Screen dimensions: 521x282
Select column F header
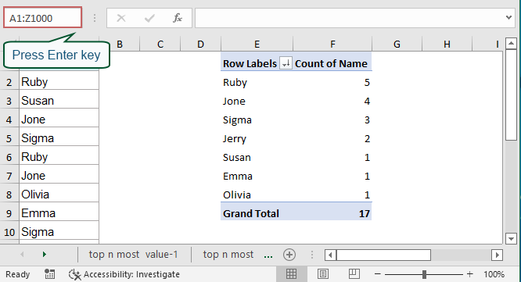[332, 44]
